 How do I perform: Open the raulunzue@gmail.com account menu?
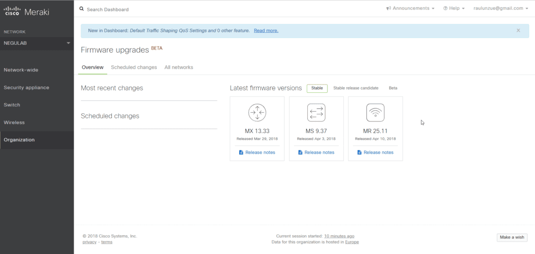501,8
